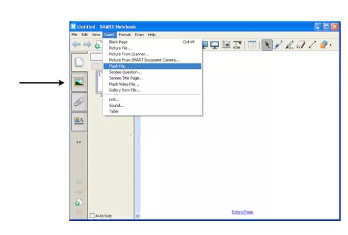
Task: Open full screen view monitor icon
Action: tap(215, 45)
